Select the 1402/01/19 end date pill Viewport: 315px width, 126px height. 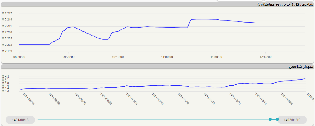tap(292, 120)
